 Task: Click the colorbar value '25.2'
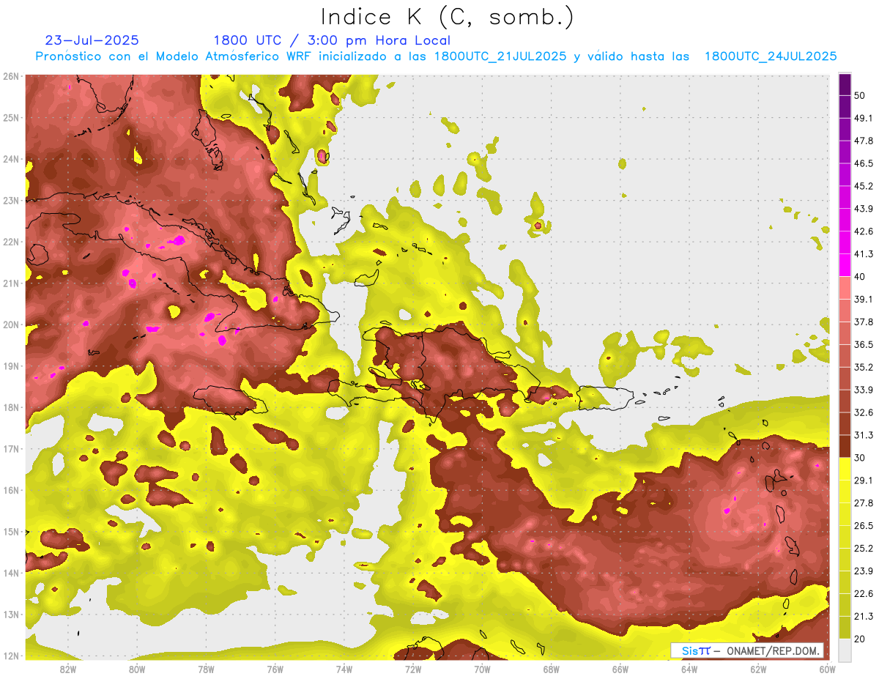(863, 548)
